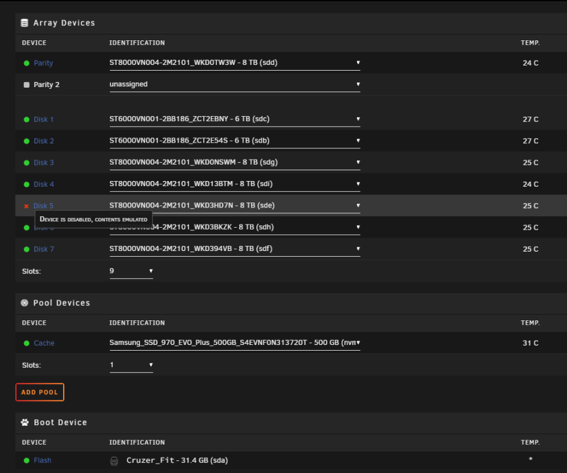567x473 pixels.
Task: Open the Disk 5 drive dropdown (sde)
Action: [235, 206]
